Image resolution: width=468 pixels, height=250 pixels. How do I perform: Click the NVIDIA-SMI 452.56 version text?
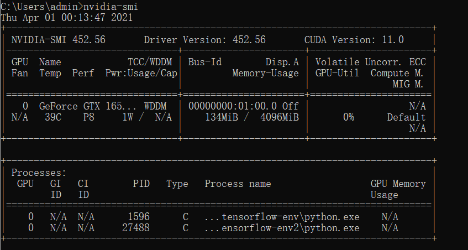coord(59,40)
